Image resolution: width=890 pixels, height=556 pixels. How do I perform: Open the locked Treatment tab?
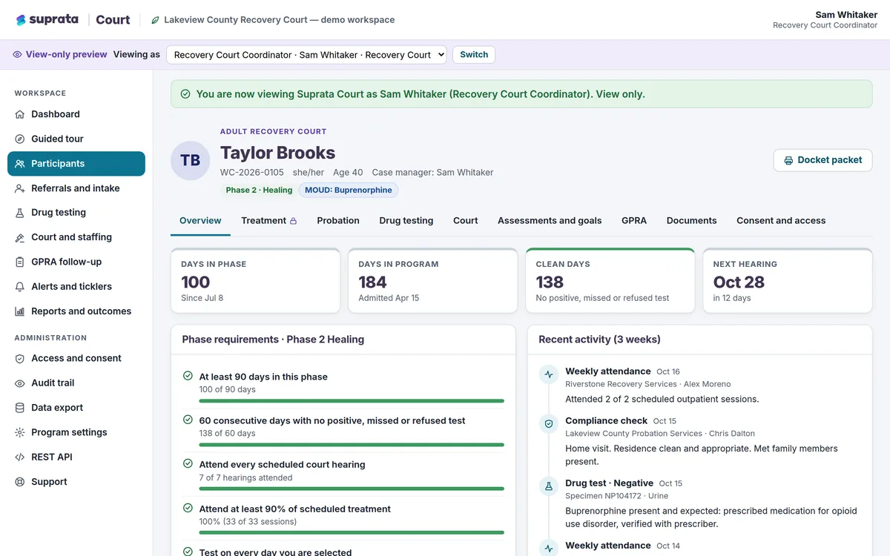[x=269, y=220]
